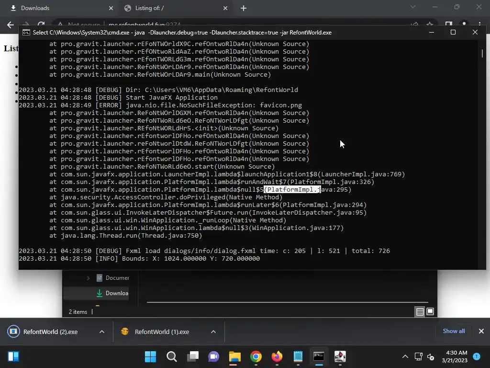The width and height of the screenshot is (490, 368).
Task: Open options chevron for RefontWorld (2).exe
Action: coord(102,332)
